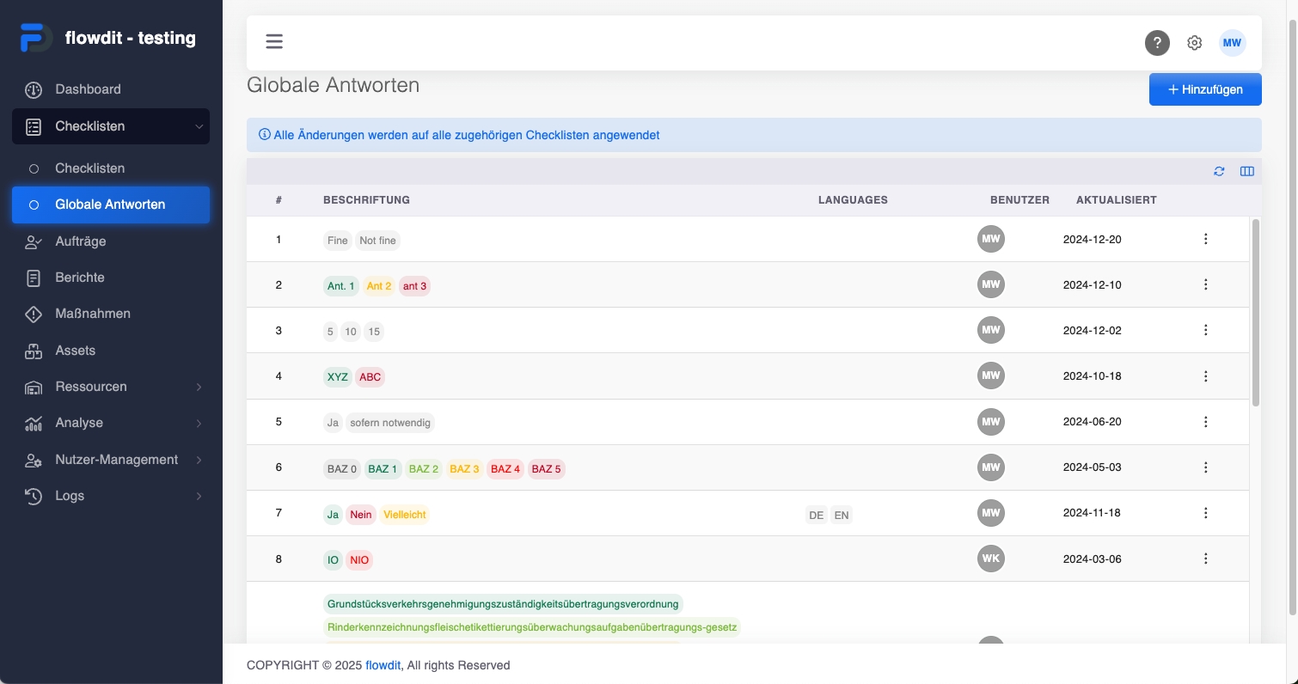
Task: Click the table's vertical scrollbar
Action: click(x=1255, y=312)
